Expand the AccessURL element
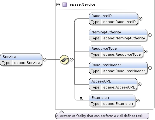Screen dimensions: 155x120 click(x=140, y=84)
